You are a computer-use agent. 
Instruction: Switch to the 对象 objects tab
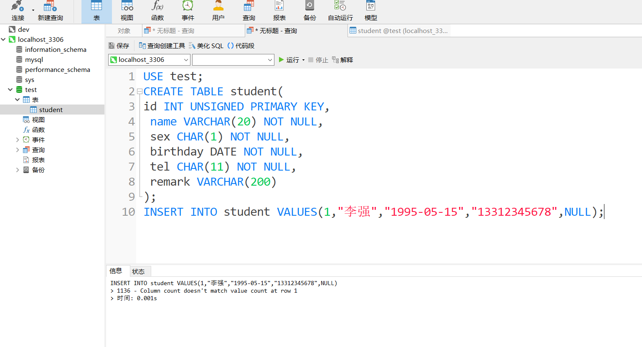[x=124, y=31]
